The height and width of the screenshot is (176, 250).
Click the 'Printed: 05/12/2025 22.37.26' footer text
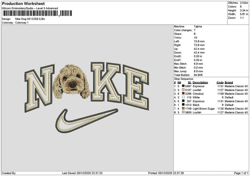tap(166, 173)
